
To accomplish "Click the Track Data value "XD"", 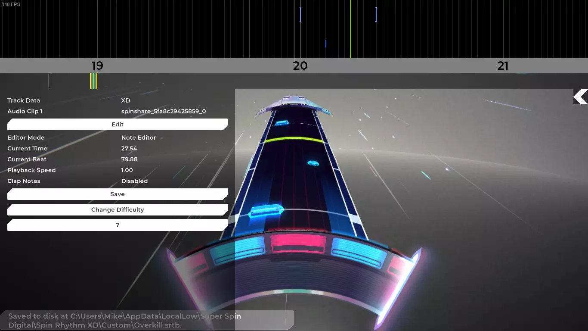I will click(x=126, y=100).
